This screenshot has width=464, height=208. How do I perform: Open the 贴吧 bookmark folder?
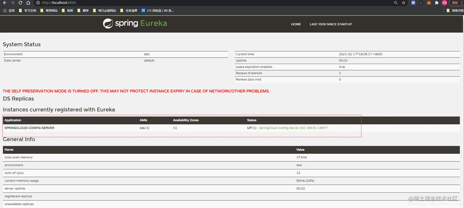68,10
